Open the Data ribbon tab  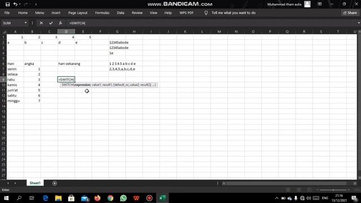(x=120, y=12)
